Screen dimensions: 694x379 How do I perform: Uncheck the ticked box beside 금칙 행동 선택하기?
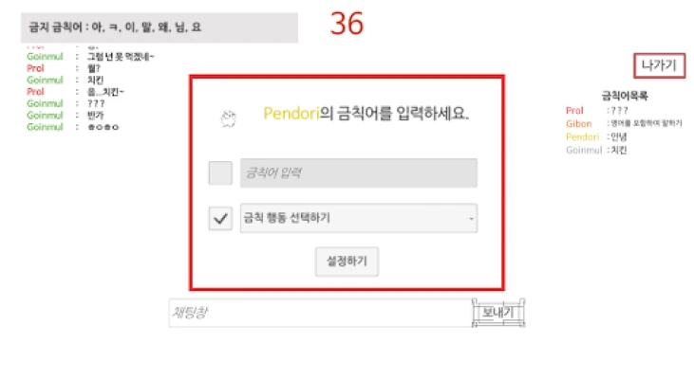pyautogui.click(x=220, y=218)
